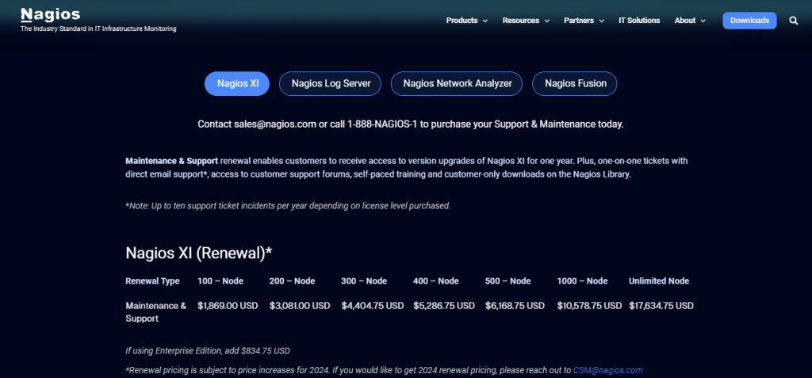Screen dimensions: 812x378
Task: Click the $17,634.75 USD price
Action: click(x=661, y=306)
